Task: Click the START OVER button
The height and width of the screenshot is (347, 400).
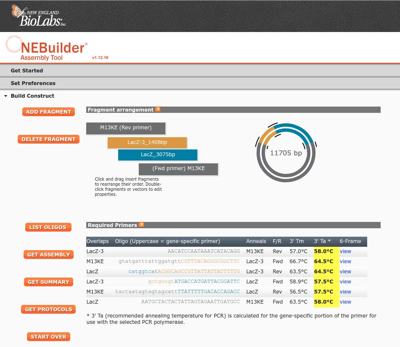Action: point(48,336)
